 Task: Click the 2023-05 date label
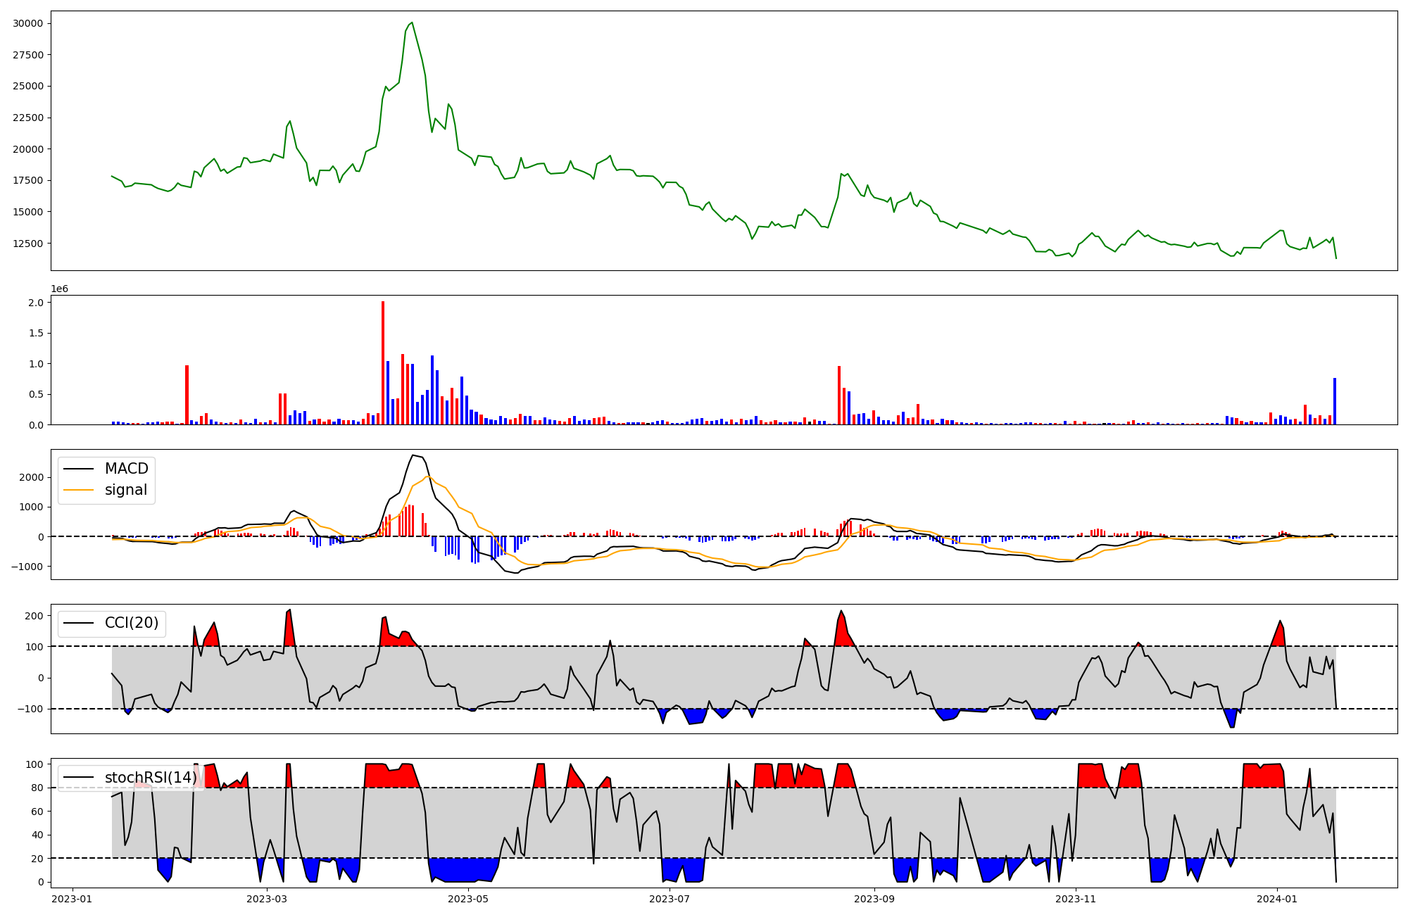pyautogui.click(x=468, y=899)
